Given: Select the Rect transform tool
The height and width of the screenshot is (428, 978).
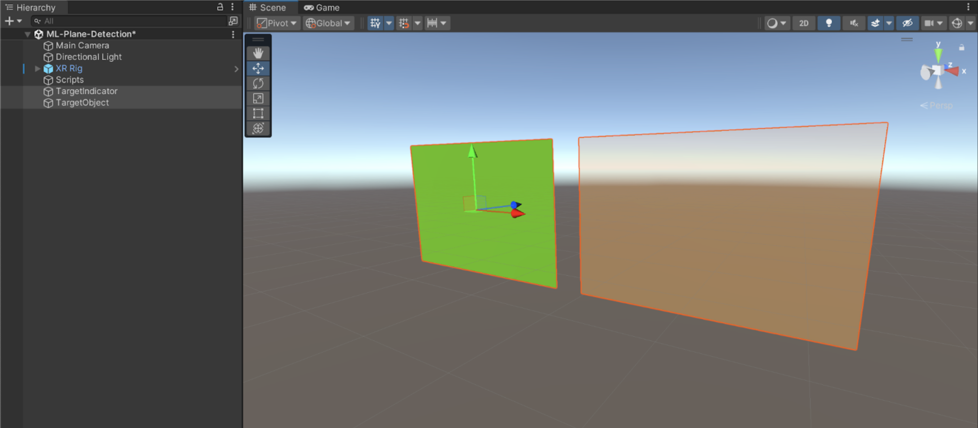Looking at the screenshot, I should click(258, 113).
